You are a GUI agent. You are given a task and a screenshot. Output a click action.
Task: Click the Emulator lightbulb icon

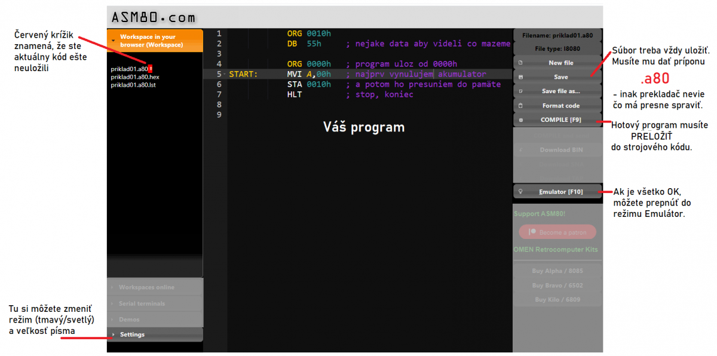(521, 192)
